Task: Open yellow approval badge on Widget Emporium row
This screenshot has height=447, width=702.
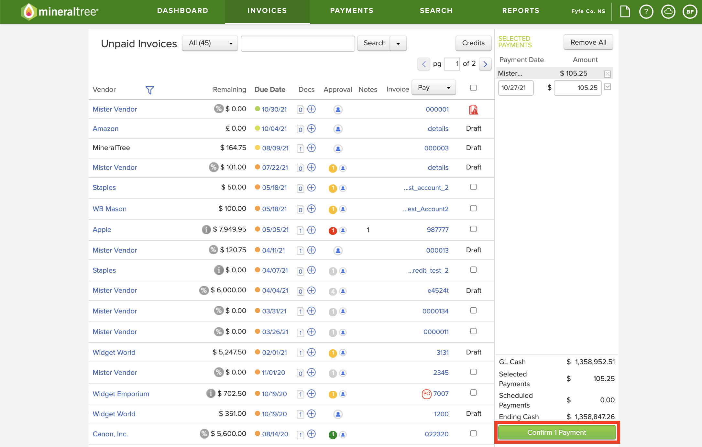Action: [333, 394]
